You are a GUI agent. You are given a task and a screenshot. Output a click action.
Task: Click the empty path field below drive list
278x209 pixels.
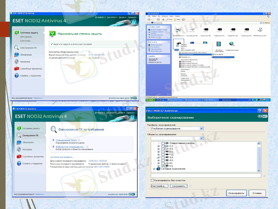(205, 175)
